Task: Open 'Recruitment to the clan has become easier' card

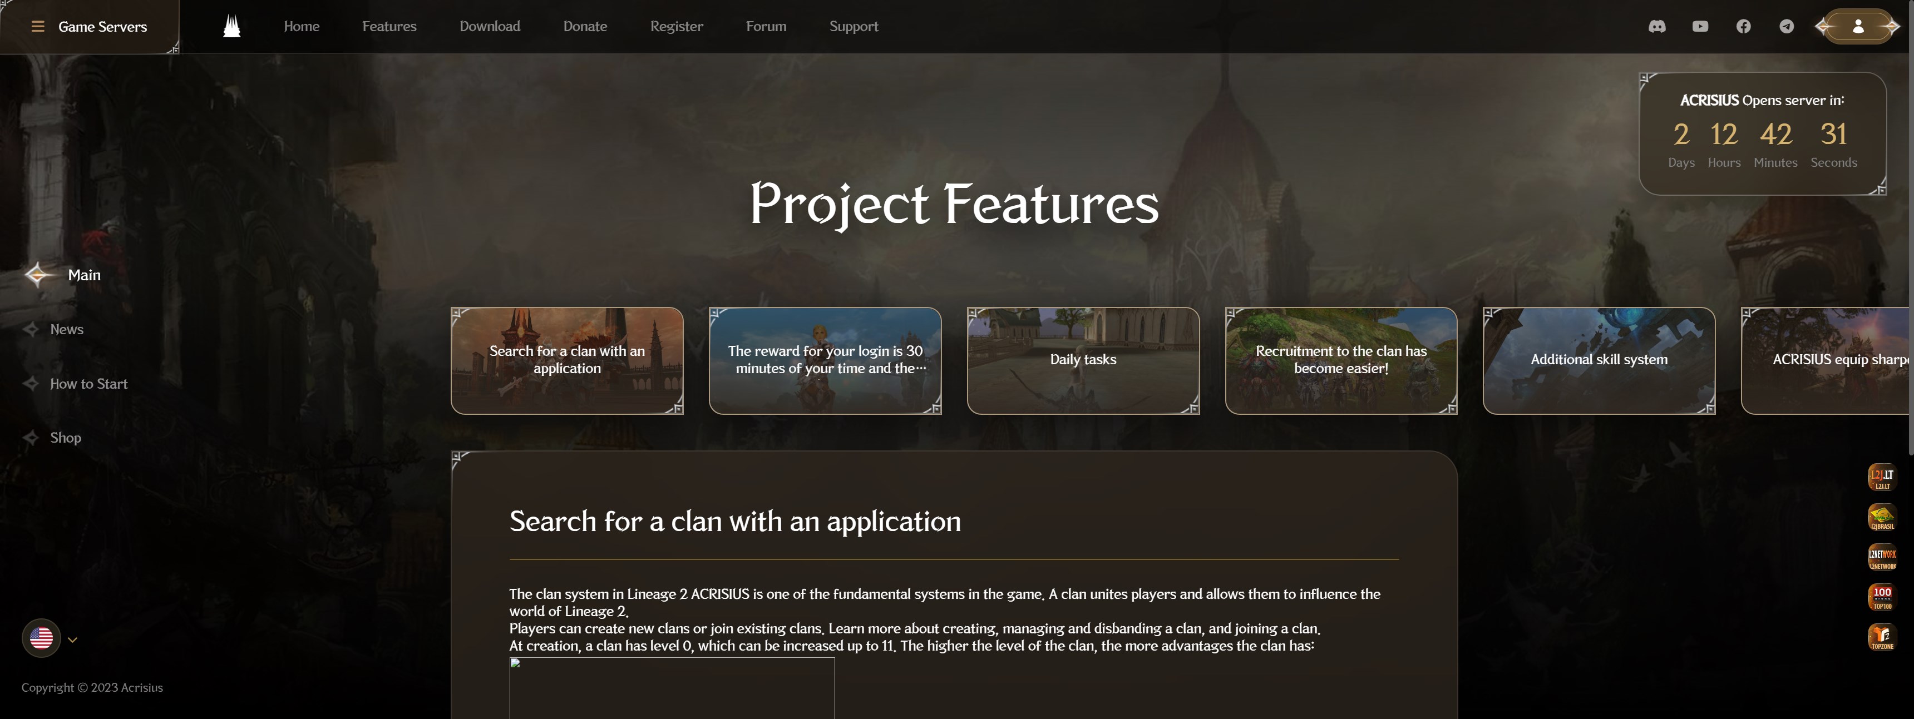Action: coord(1341,360)
